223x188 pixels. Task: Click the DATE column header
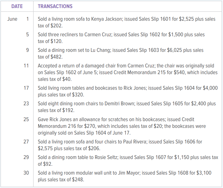tap(17, 6)
